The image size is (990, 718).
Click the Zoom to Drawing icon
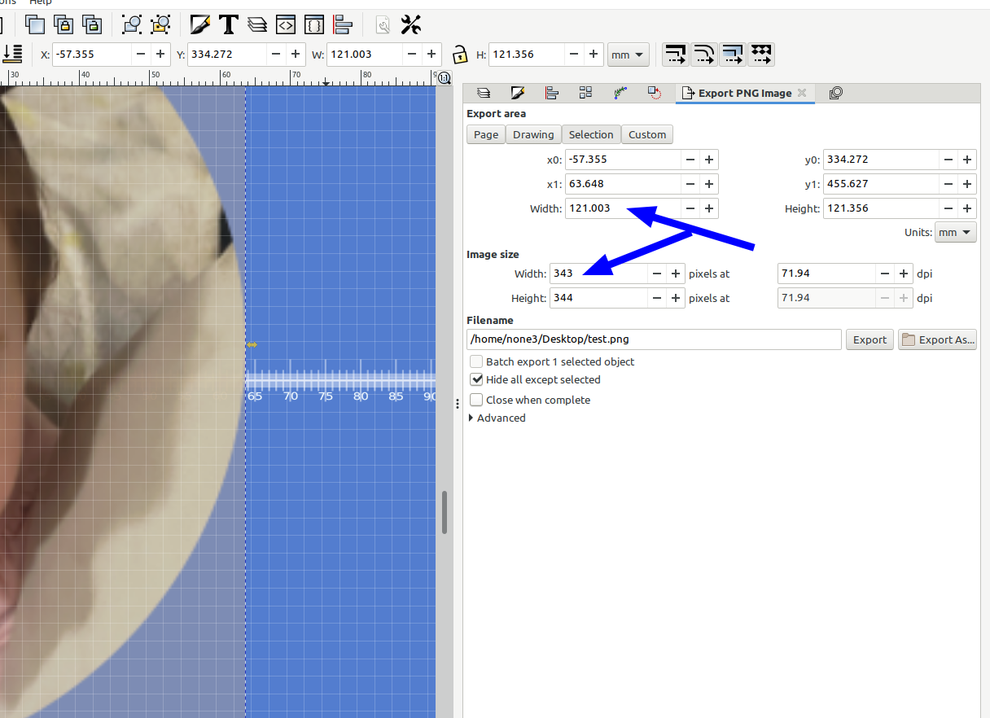(x=160, y=24)
